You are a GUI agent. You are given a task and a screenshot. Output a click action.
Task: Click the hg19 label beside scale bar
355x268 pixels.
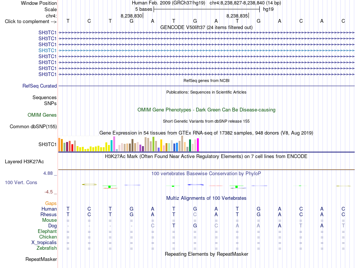(268, 9)
